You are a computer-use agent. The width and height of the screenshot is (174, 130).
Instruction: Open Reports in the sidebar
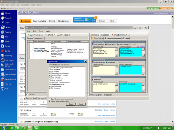[x=6, y=32]
